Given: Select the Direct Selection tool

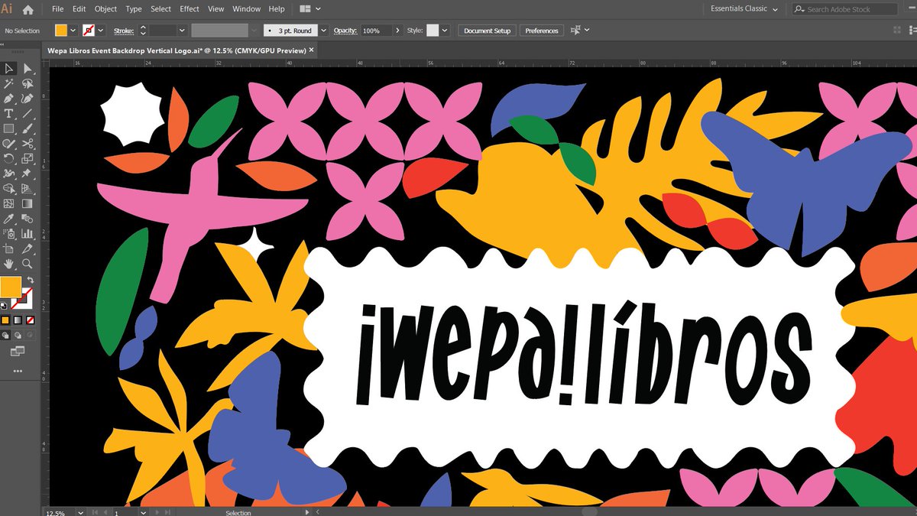Looking at the screenshot, I should pos(28,69).
